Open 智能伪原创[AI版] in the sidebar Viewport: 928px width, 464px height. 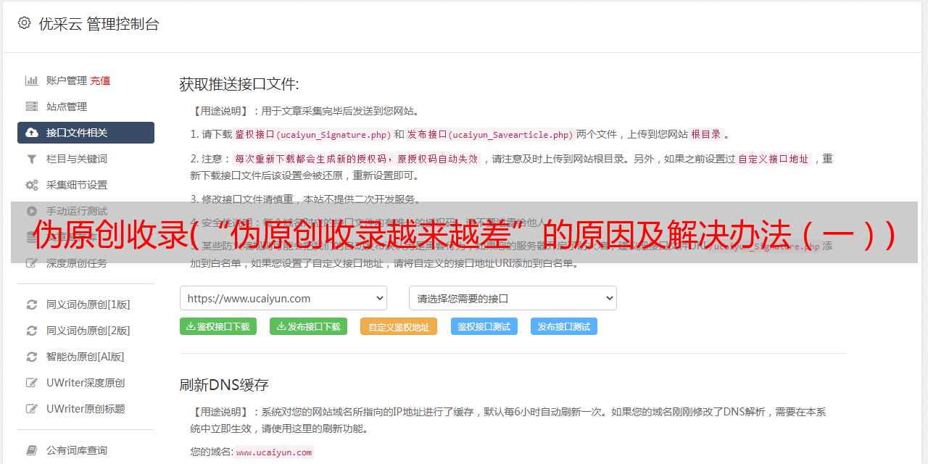[86, 357]
